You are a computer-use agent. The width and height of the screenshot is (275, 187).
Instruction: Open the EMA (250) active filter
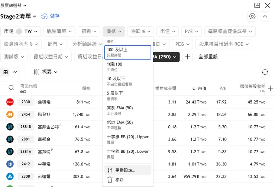tap(166, 57)
